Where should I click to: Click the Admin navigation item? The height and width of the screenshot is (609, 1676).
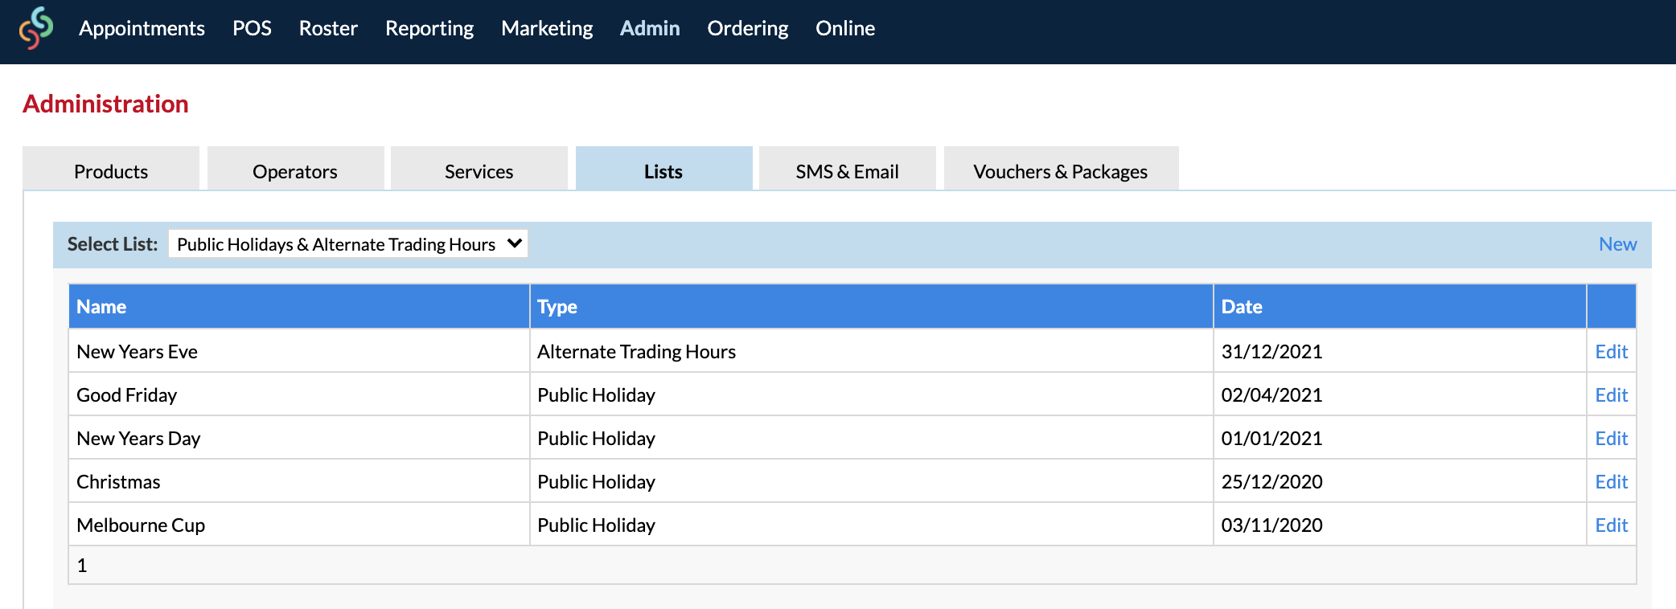point(650,28)
